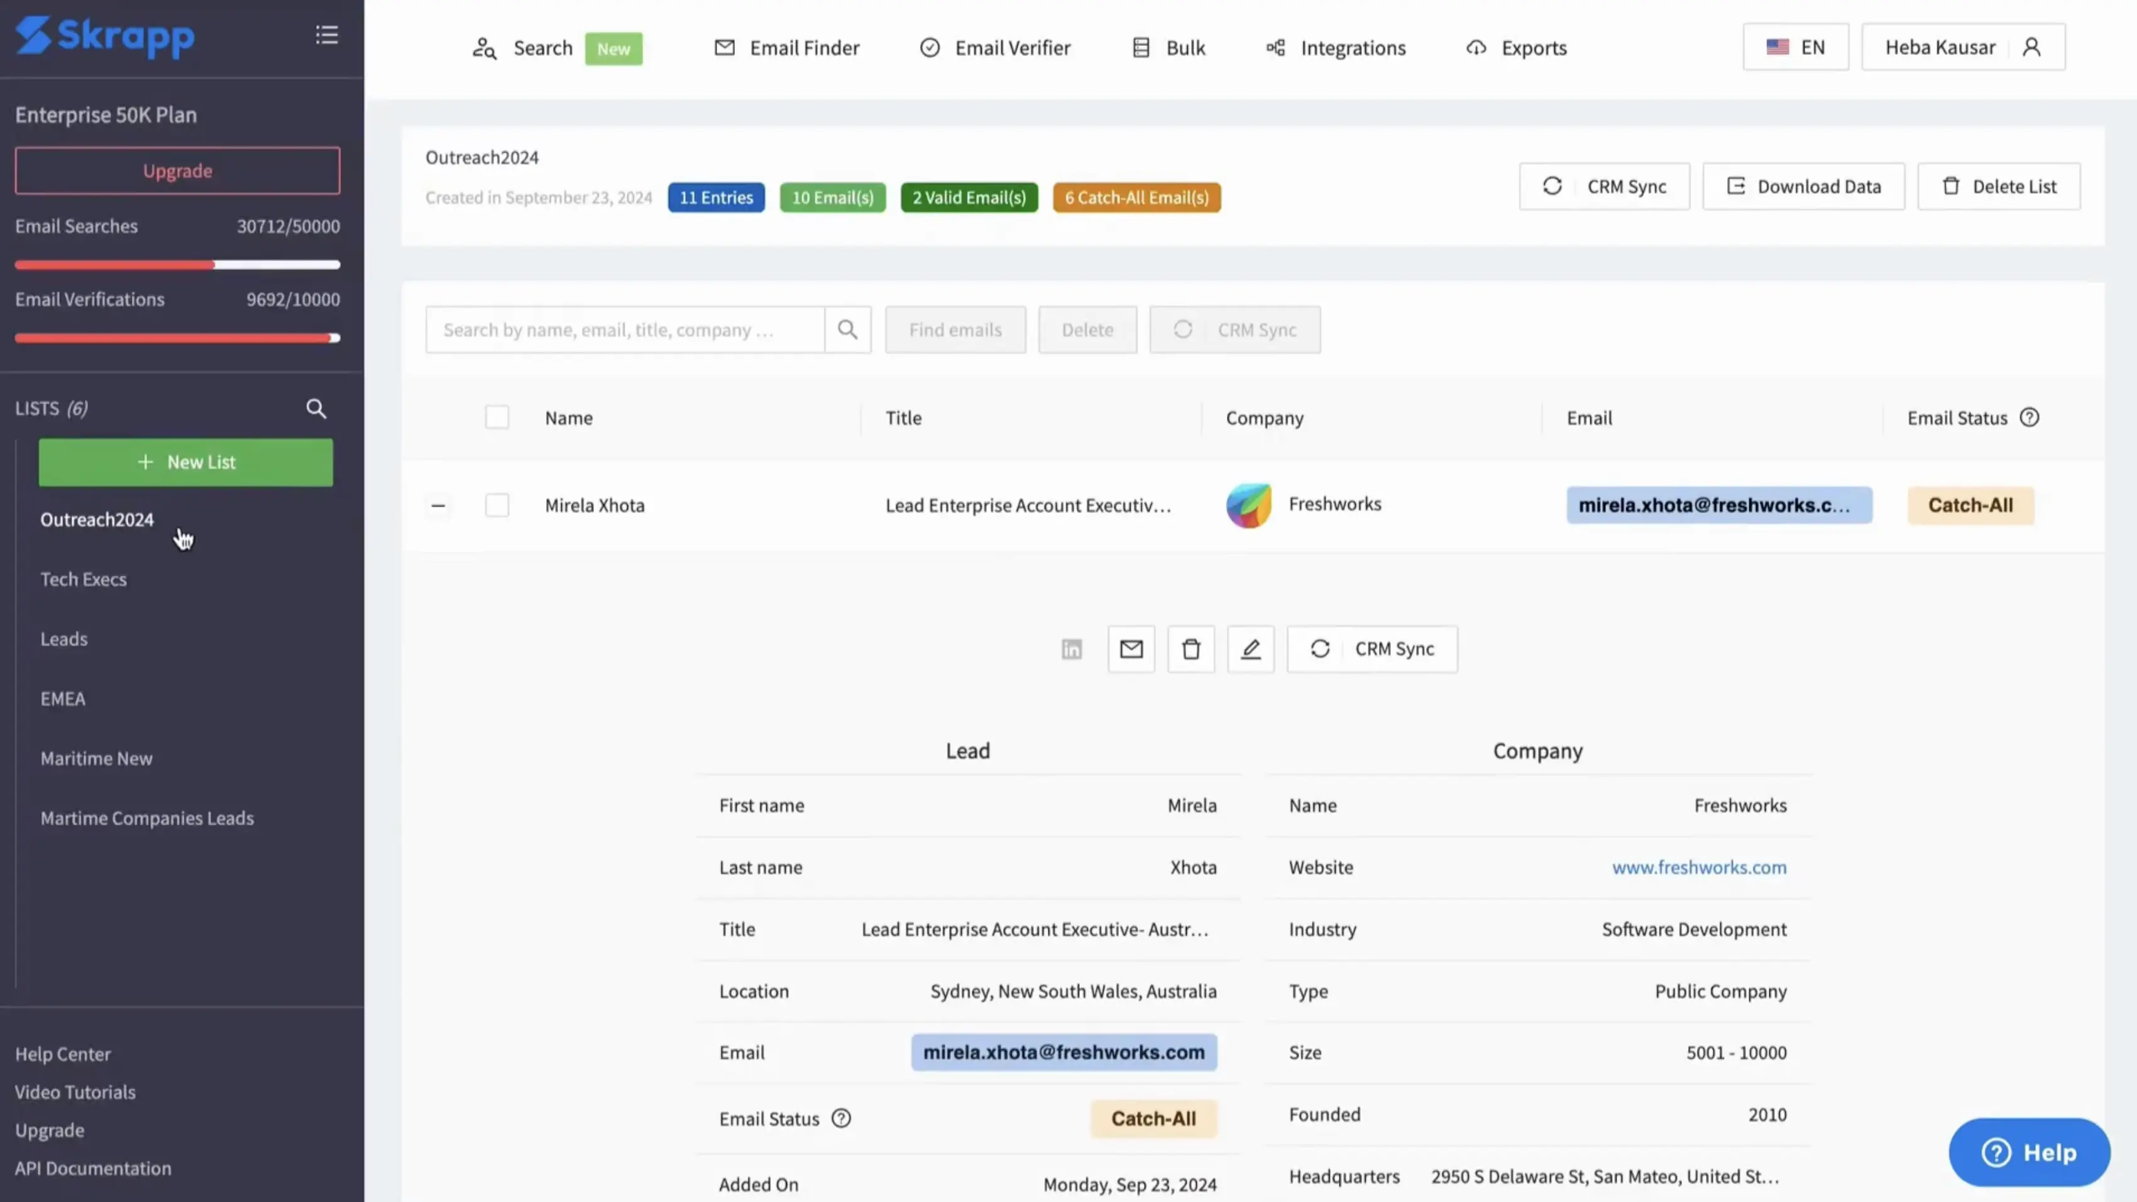Click the Delete List button

click(1999, 187)
